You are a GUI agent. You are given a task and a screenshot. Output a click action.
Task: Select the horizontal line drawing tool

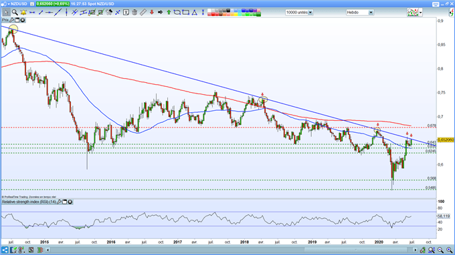(32, 13)
